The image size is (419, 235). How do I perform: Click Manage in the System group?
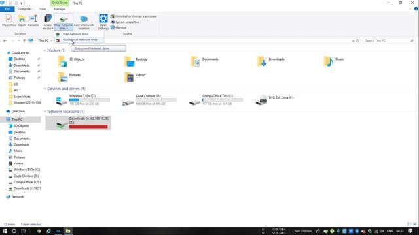coord(118,27)
